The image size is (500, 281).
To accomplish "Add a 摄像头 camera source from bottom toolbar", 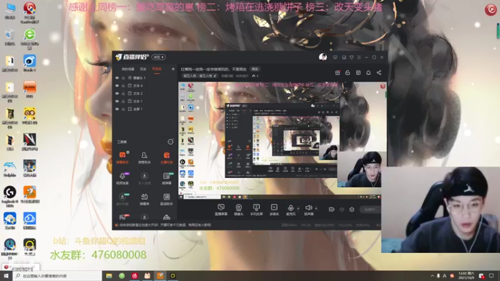I will [239, 210].
